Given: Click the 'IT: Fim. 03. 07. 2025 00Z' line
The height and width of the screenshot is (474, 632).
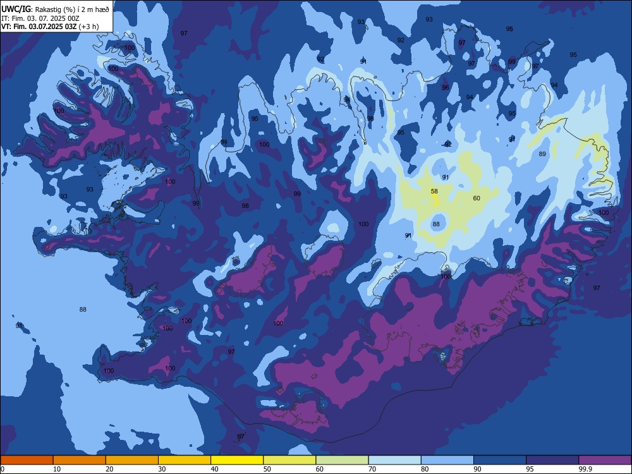Looking at the screenshot, I should tap(40, 18).
